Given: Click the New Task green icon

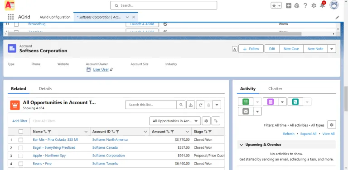Looking at the screenshot, I should click(246, 102).
